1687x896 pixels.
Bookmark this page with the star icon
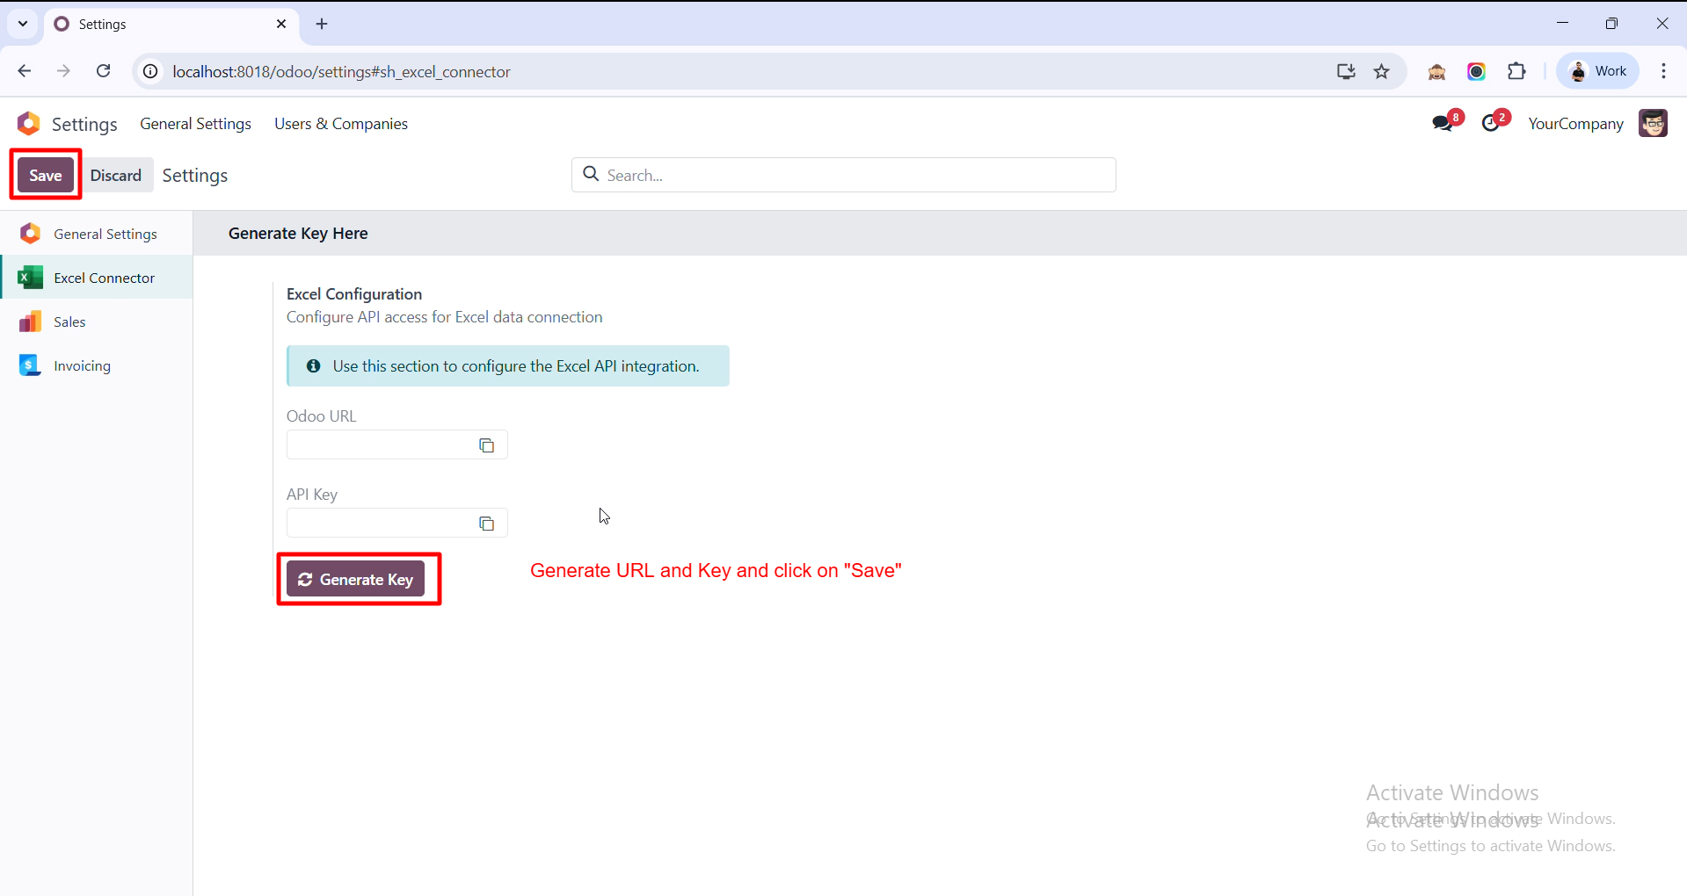point(1382,71)
